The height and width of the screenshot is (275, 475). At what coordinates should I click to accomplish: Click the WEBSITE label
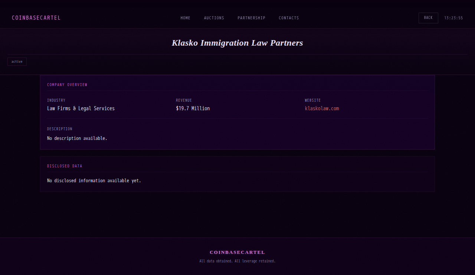(313, 100)
